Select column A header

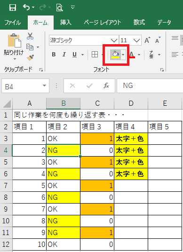(30, 103)
